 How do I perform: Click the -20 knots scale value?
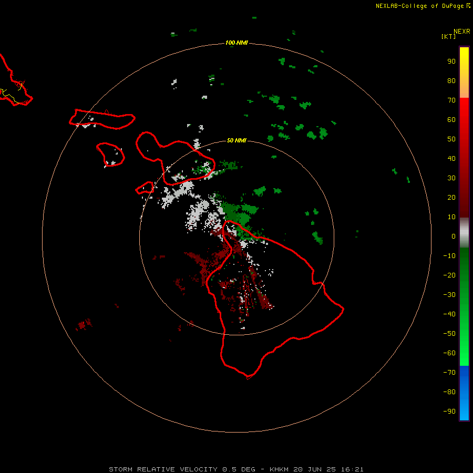[x=449, y=275]
